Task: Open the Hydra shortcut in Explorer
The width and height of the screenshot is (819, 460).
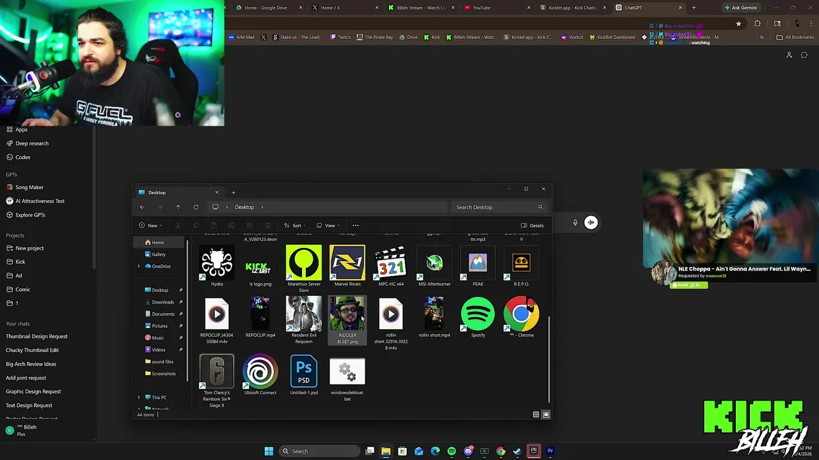Action: (x=217, y=267)
